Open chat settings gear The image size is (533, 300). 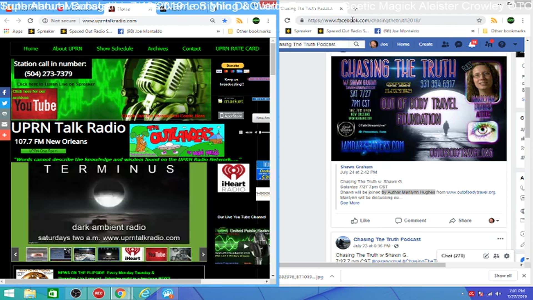point(507,256)
